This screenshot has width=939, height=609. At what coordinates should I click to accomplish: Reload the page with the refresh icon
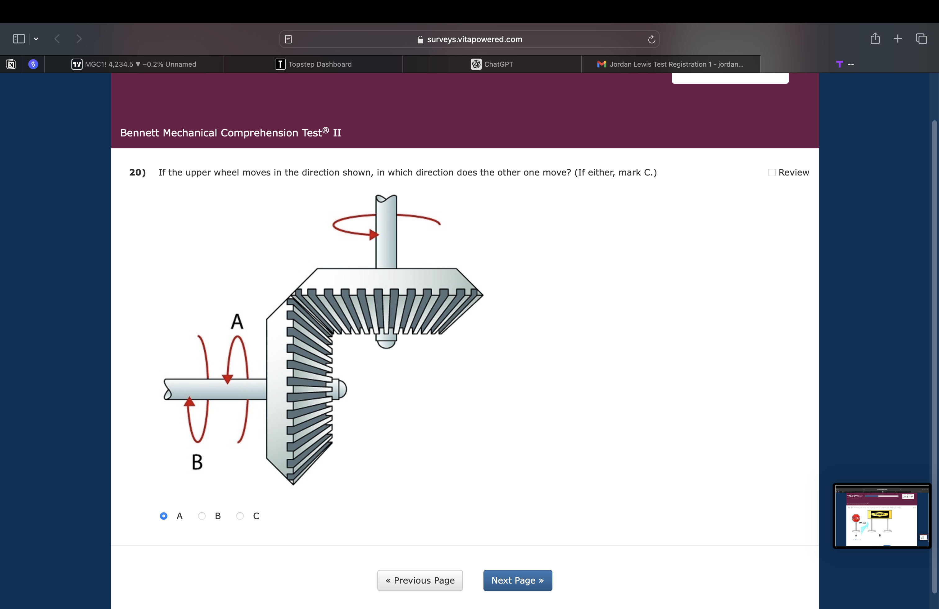651,39
